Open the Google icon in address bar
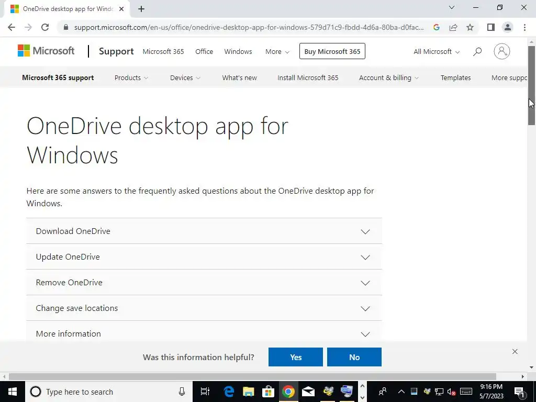The height and width of the screenshot is (402, 536). pos(436,27)
